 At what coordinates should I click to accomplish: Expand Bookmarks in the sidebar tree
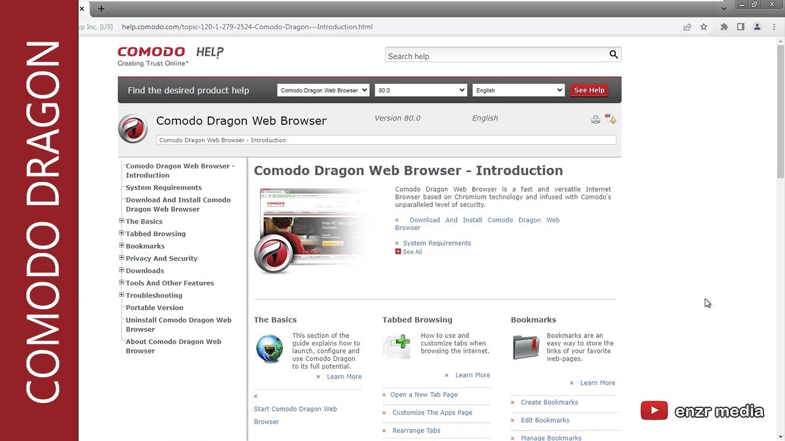(x=121, y=246)
